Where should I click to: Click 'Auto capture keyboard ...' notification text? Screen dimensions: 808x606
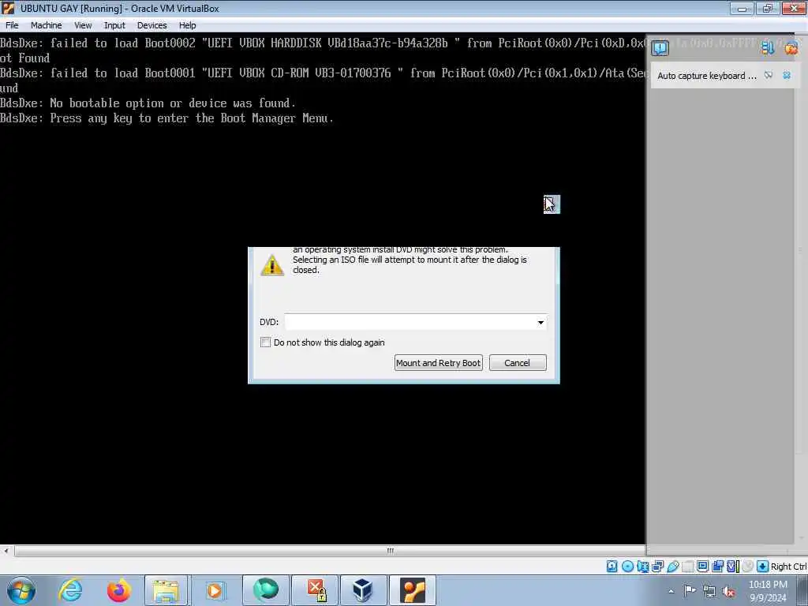(x=706, y=76)
